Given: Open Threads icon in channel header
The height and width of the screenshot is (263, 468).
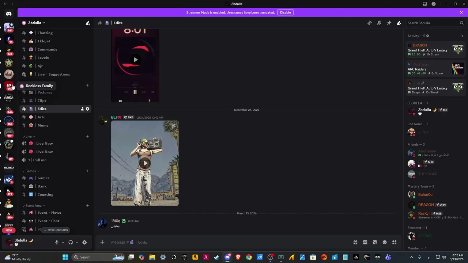Looking at the screenshot, I should pyautogui.click(x=369, y=23).
